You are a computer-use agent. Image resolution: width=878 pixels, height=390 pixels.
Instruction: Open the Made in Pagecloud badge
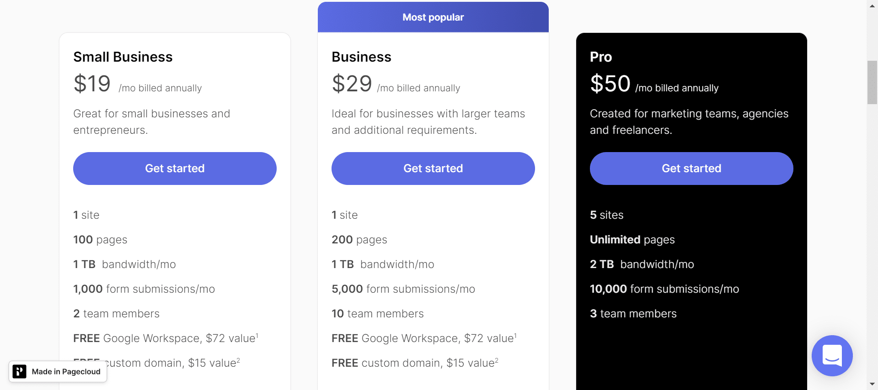click(x=58, y=372)
